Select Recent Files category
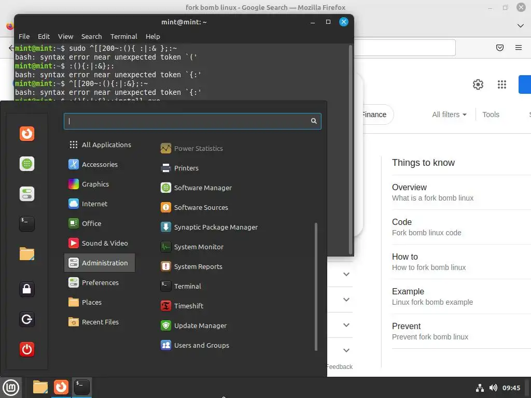Viewport: 531px width, 398px height. (100, 322)
